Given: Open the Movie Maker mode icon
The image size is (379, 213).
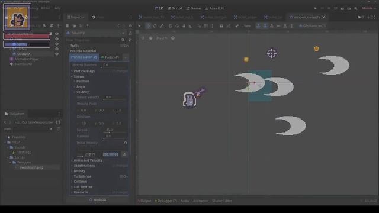Looking at the screenshot, I should [x=356, y=8].
